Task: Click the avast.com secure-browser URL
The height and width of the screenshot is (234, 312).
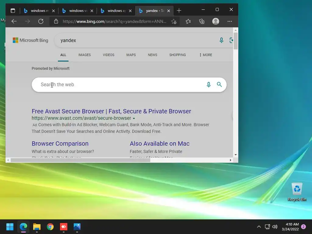Action: [x=81, y=118]
